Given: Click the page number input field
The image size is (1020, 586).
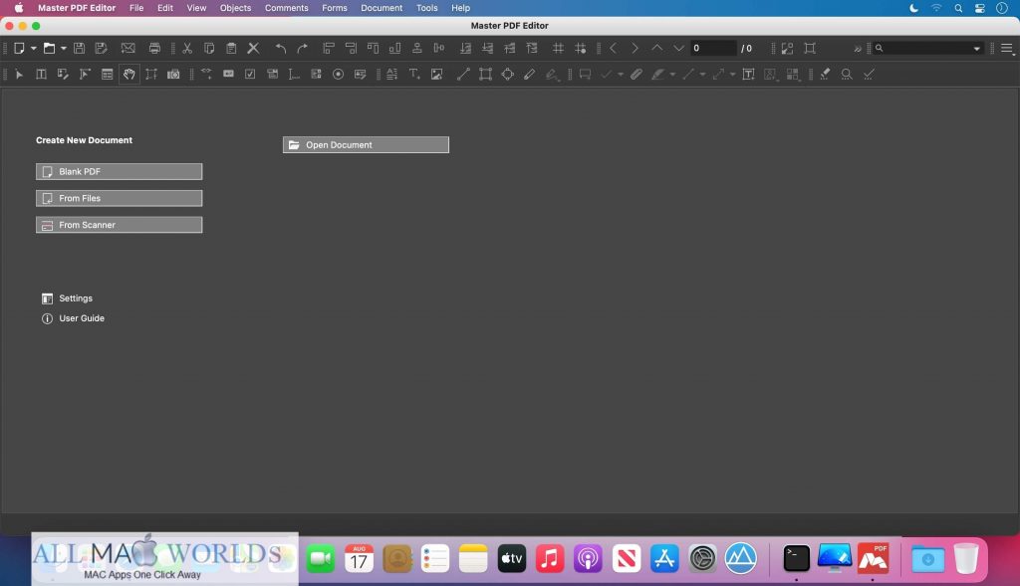Looking at the screenshot, I should pyautogui.click(x=713, y=48).
